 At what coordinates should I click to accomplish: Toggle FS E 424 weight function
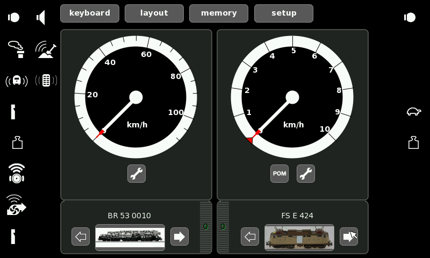413,142
